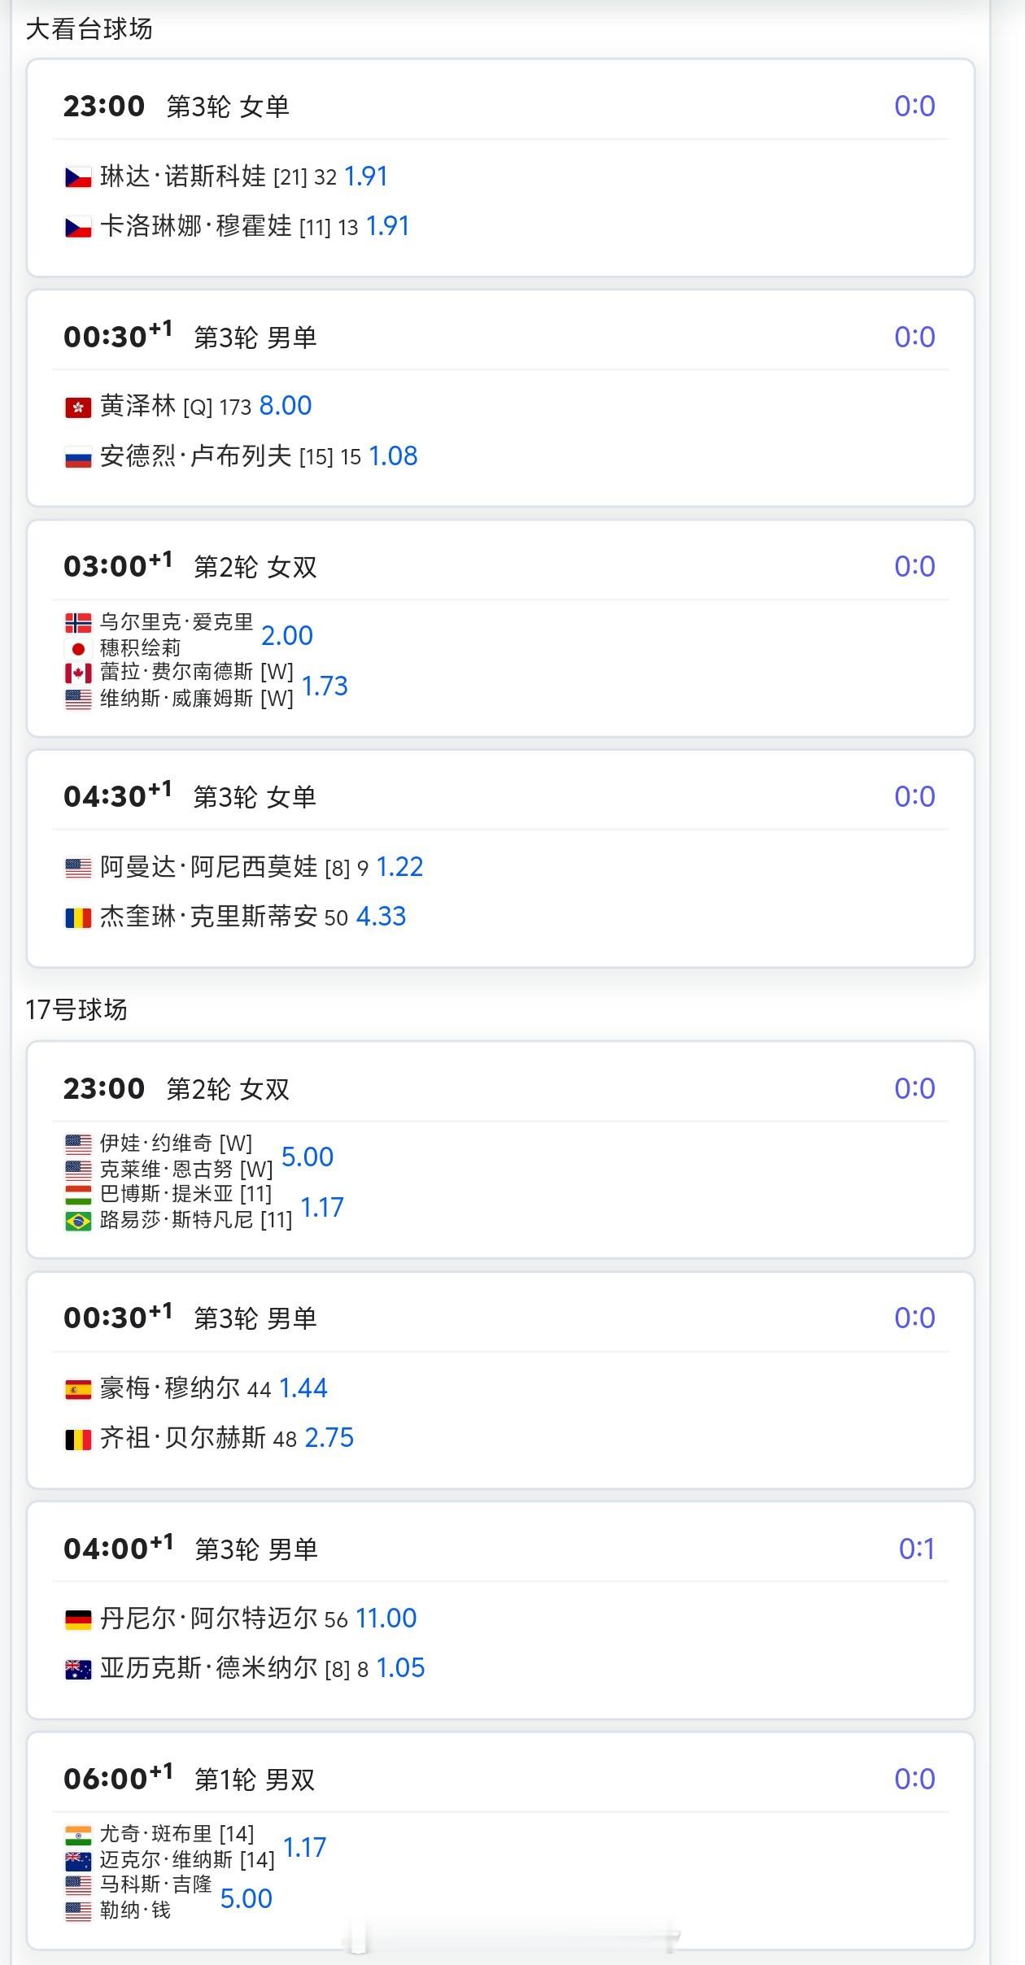Open player 阿曼达·阿尼西莫娃
The height and width of the screenshot is (1965, 1025).
(209, 867)
